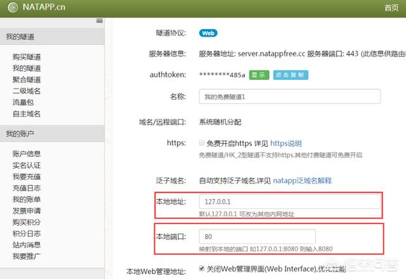The width and height of the screenshot is (406, 279).
Task: Open 流量包 in the sidebar
Action: pos(23,102)
